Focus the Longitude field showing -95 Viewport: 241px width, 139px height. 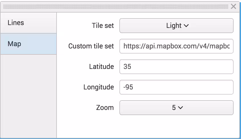176,87
